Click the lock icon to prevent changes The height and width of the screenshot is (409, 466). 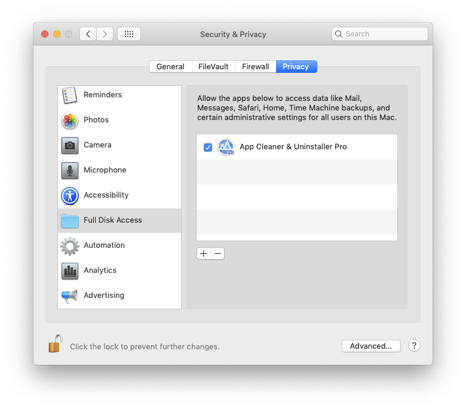tap(56, 344)
